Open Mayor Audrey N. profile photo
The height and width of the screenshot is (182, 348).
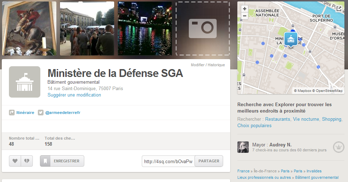243,147
